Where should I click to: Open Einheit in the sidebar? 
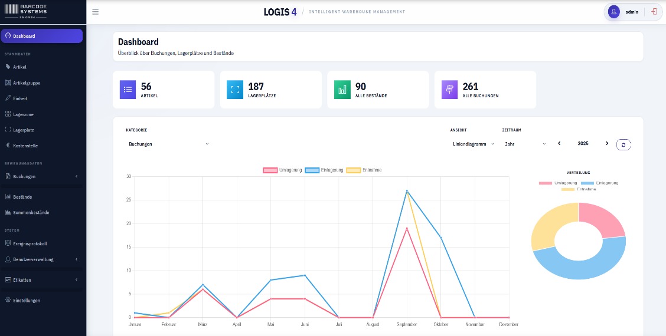20,98
